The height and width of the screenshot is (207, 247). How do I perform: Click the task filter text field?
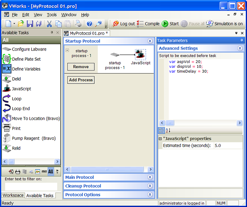[31, 186]
